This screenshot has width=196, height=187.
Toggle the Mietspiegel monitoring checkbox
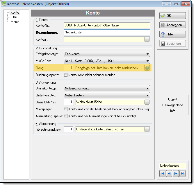tap(65, 109)
